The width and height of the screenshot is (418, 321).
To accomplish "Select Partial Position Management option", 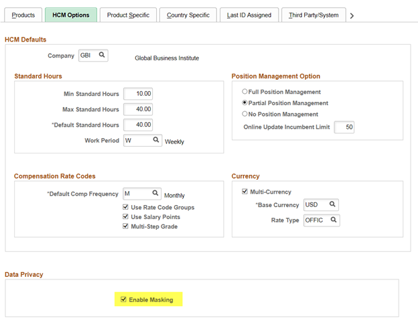I will coord(245,103).
